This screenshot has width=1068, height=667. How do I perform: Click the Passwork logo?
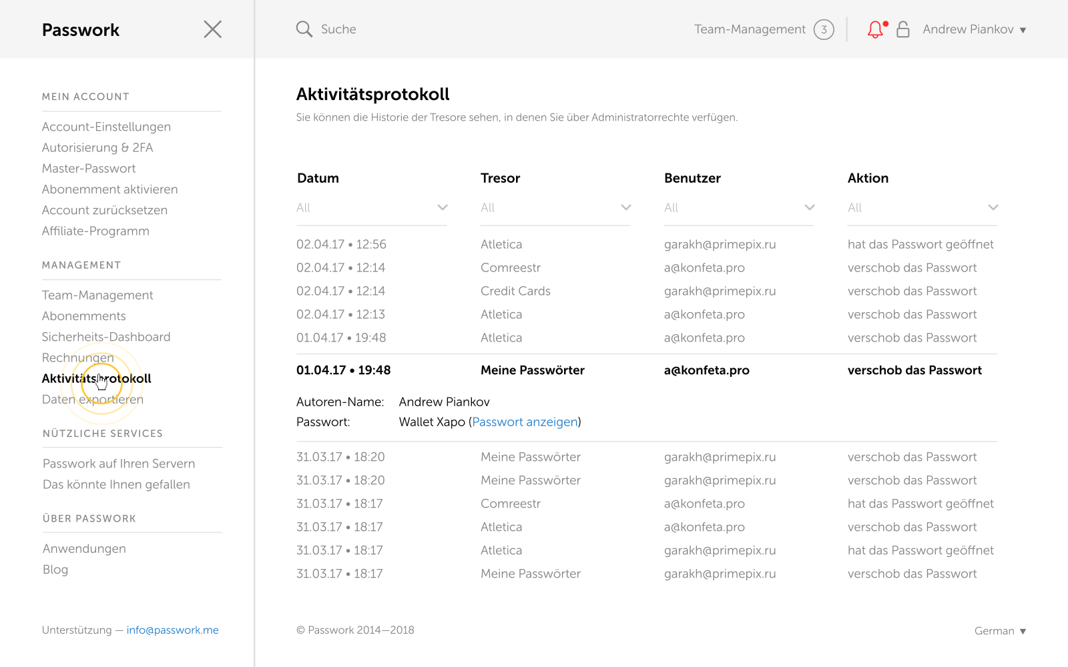click(x=81, y=30)
